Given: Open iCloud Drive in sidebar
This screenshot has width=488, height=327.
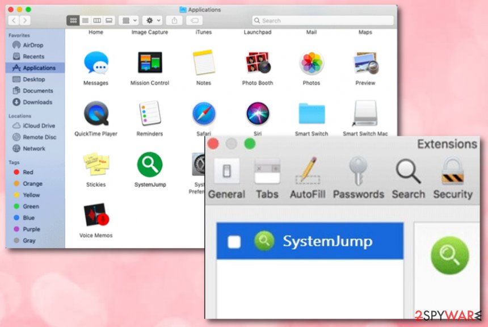Looking at the screenshot, I should point(35,126).
